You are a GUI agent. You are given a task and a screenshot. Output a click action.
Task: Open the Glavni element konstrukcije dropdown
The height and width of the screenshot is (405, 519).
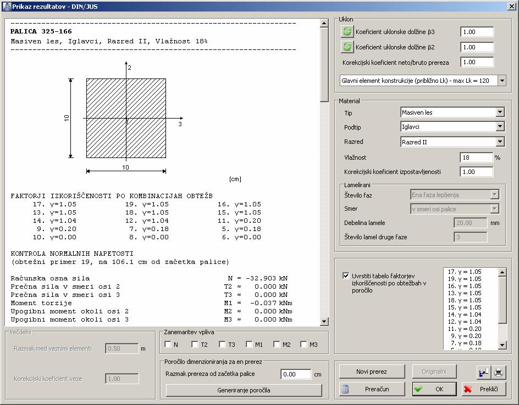502,80
